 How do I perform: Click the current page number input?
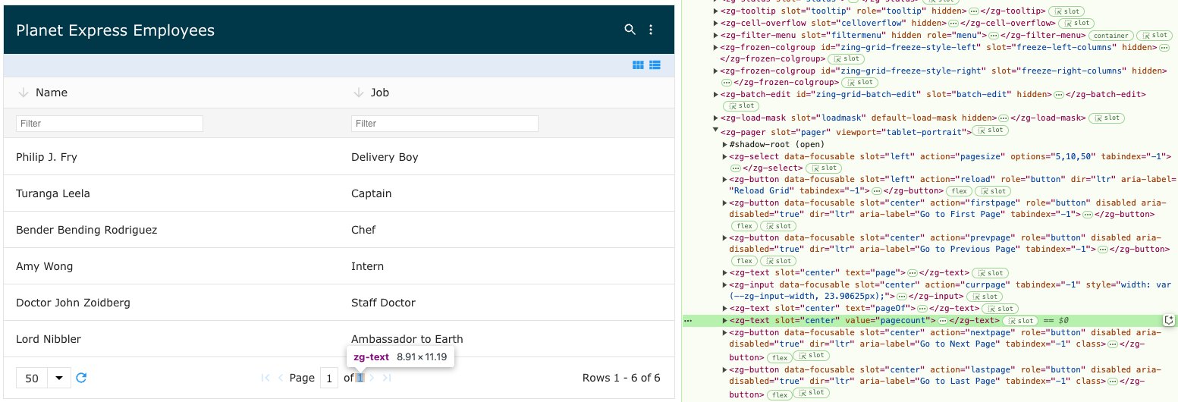point(329,378)
